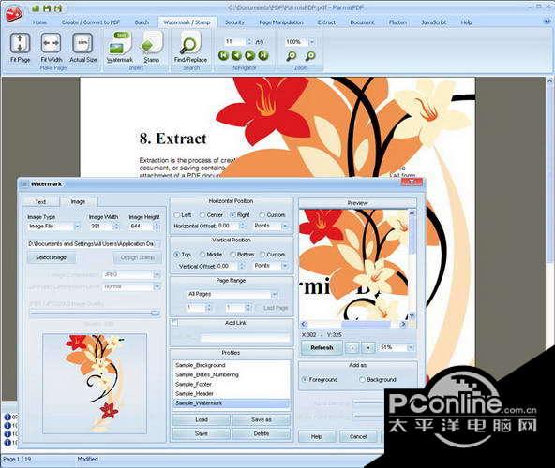This screenshot has height=468, width=555.
Task: Enable the Add Link checkbox
Action: pos(175,322)
